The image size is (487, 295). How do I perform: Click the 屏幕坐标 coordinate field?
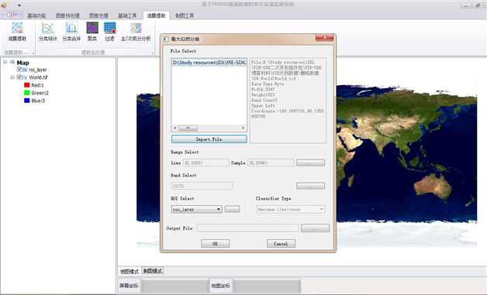point(175,286)
